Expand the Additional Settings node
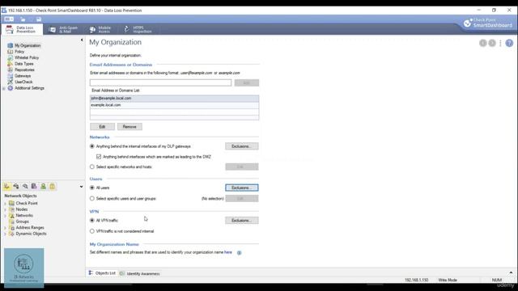 (4, 88)
